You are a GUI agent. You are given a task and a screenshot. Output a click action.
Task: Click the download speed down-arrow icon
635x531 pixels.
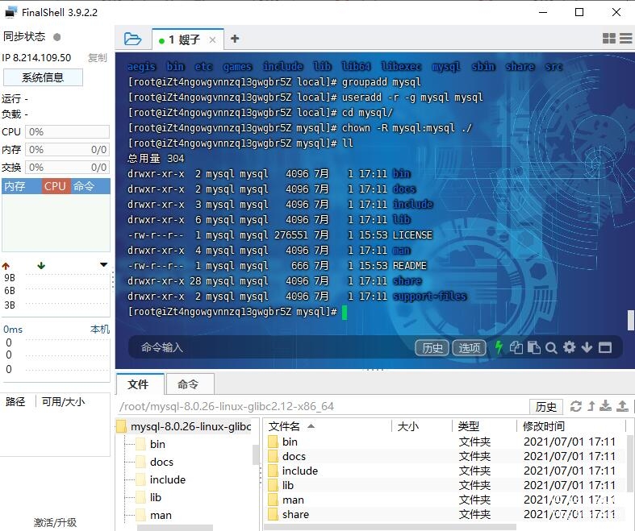coord(41,266)
